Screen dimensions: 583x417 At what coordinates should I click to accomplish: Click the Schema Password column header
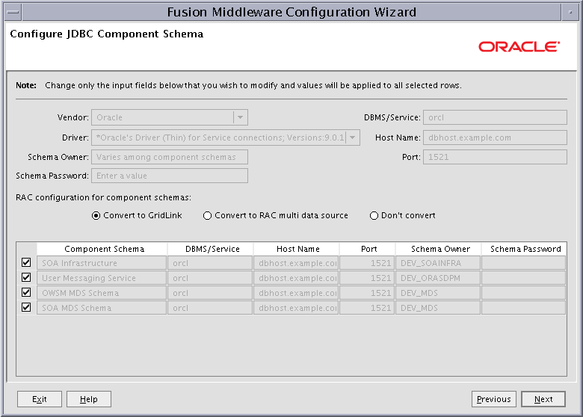click(x=524, y=249)
